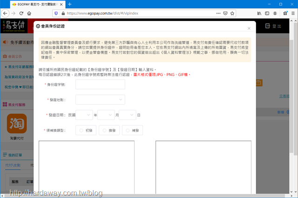
Task: Toggle the browser sidebar view
Action: tap(267, 13)
